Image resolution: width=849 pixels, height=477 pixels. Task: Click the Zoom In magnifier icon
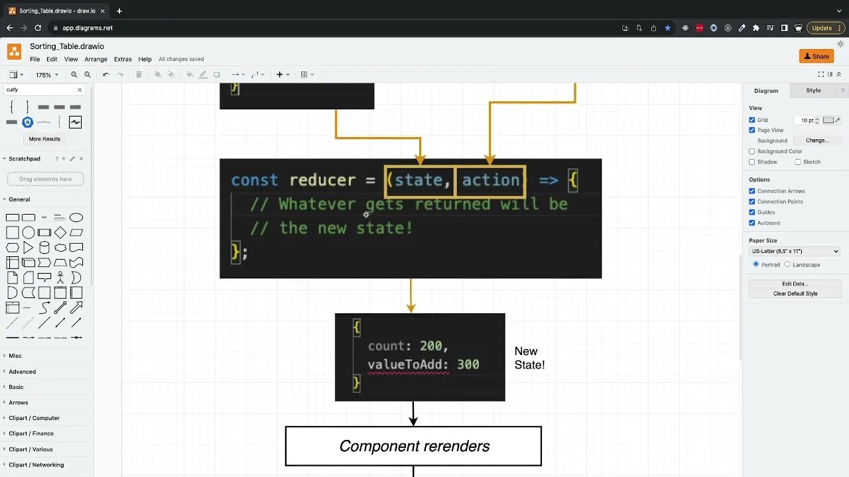coord(74,75)
